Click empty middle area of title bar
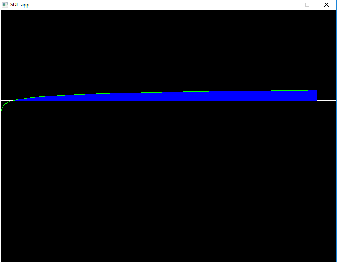Viewport: 337px width, 262px height. tap(155, 5)
